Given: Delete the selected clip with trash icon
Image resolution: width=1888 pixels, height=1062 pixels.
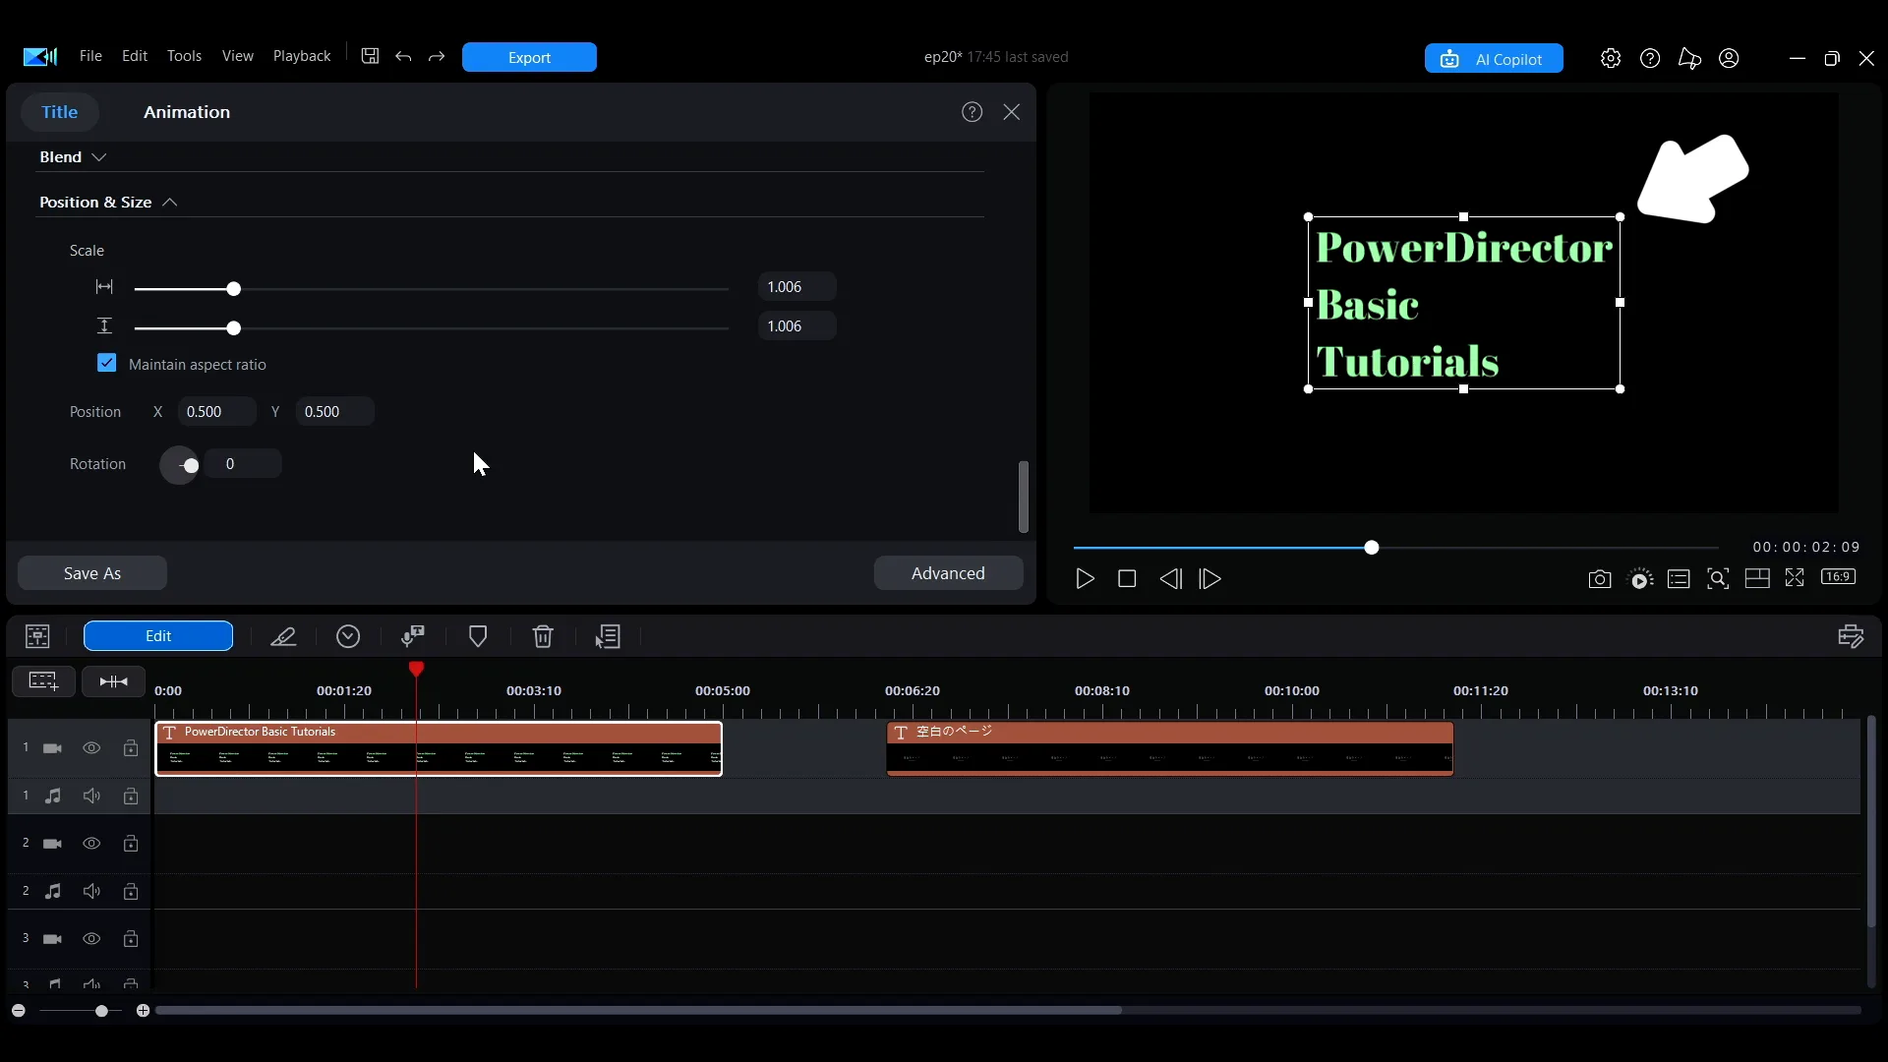Looking at the screenshot, I should (543, 636).
